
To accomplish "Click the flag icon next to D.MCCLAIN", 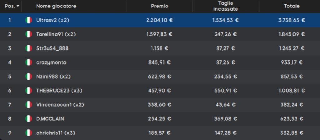I will pyautogui.click(x=28, y=118).
